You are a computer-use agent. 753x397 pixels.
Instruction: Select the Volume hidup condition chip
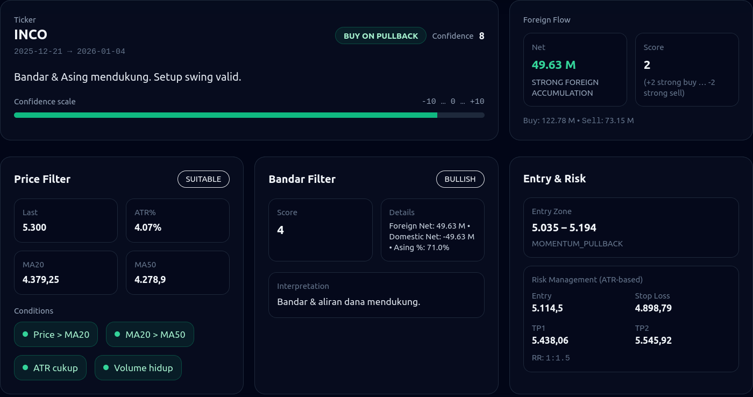[138, 368]
